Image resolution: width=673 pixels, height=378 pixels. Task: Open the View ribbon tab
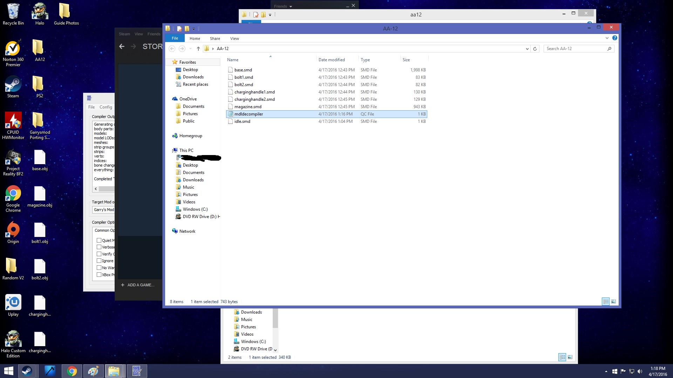tap(234, 38)
